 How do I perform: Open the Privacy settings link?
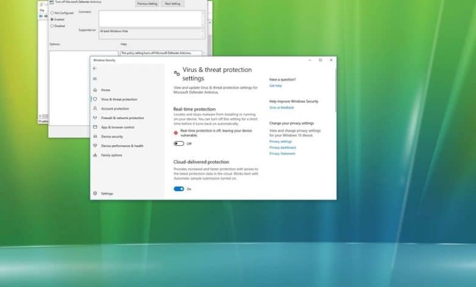[281, 142]
